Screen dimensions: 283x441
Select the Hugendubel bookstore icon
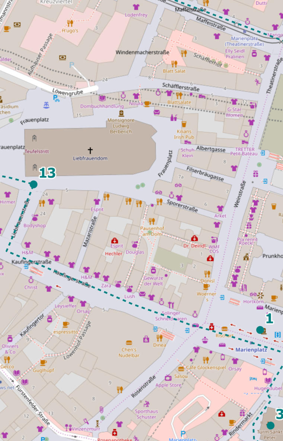[x=268, y=381]
